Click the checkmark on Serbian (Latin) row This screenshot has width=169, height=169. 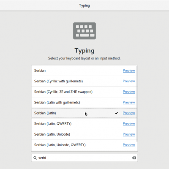click(x=117, y=113)
